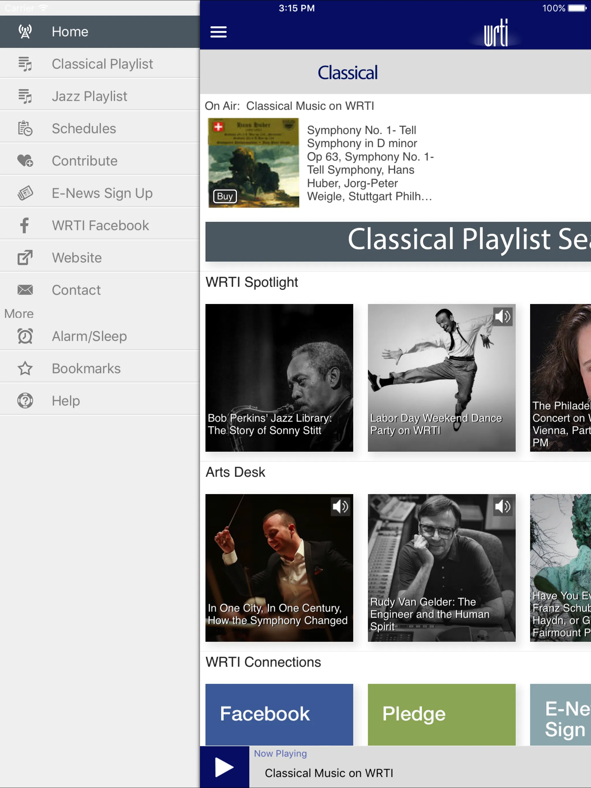Select the Bookmarks star icon
Viewport: 591px width, 788px height.
(x=25, y=368)
